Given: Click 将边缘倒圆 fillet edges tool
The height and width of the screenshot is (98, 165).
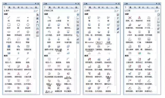Looking at the screenshot, I should [x=49, y=75].
